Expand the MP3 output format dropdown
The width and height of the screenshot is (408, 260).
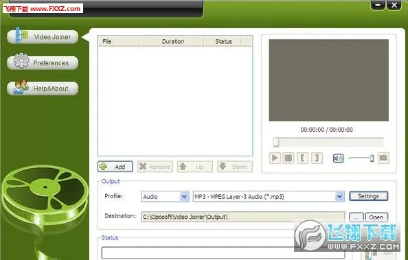339,197
